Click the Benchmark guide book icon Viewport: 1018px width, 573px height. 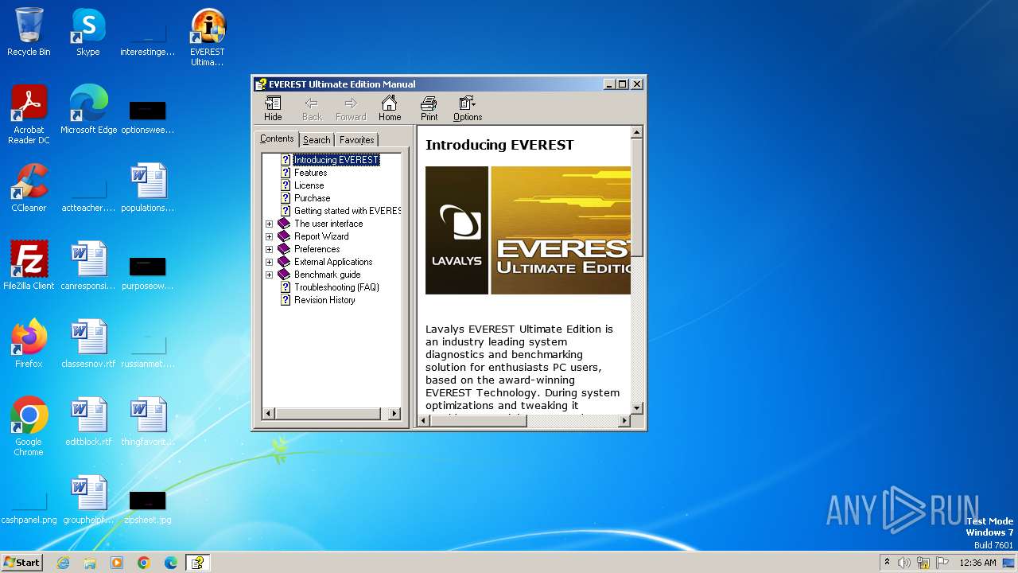tap(284, 275)
